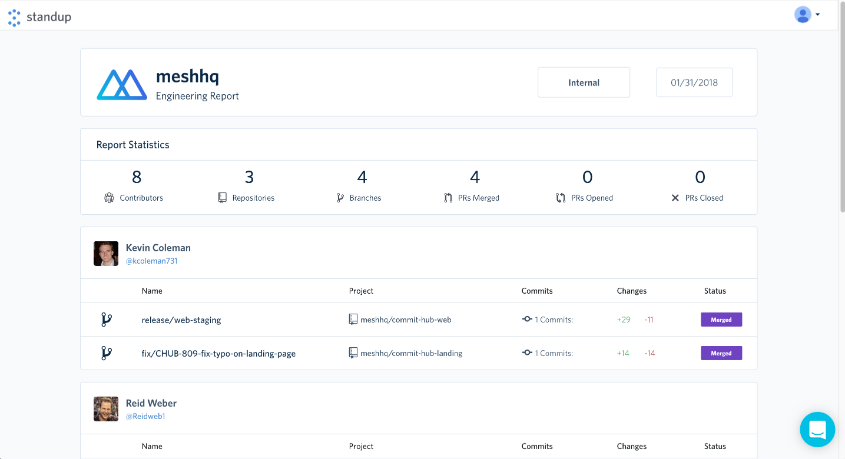845x459 pixels.
Task: Open fix/CHUB-809-fix-typo-on-landing-page branch
Action: tap(218, 354)
